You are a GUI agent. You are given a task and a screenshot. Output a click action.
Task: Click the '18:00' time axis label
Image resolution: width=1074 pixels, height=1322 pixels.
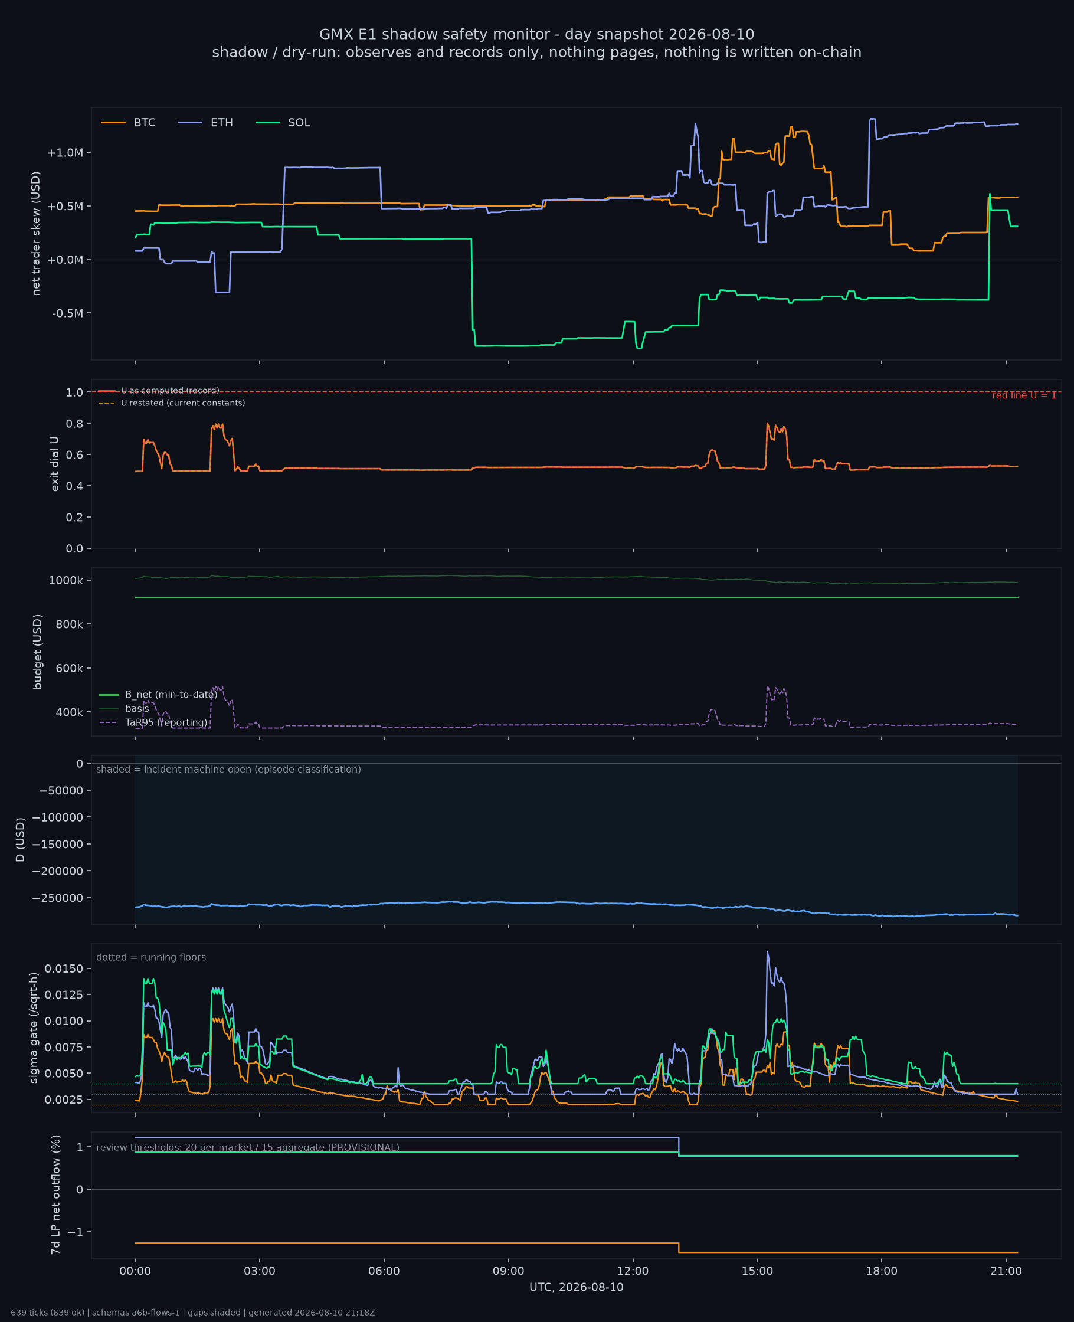[882, 1271]
